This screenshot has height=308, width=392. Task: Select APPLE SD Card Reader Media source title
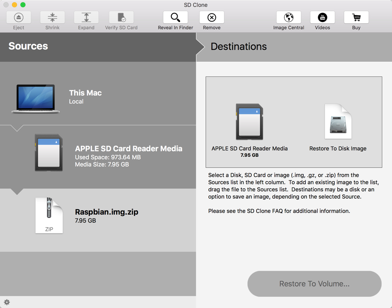[129, 149]
